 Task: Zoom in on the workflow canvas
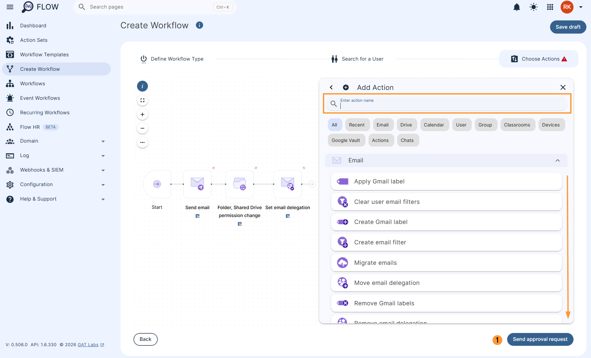click(x=142, y=115)
